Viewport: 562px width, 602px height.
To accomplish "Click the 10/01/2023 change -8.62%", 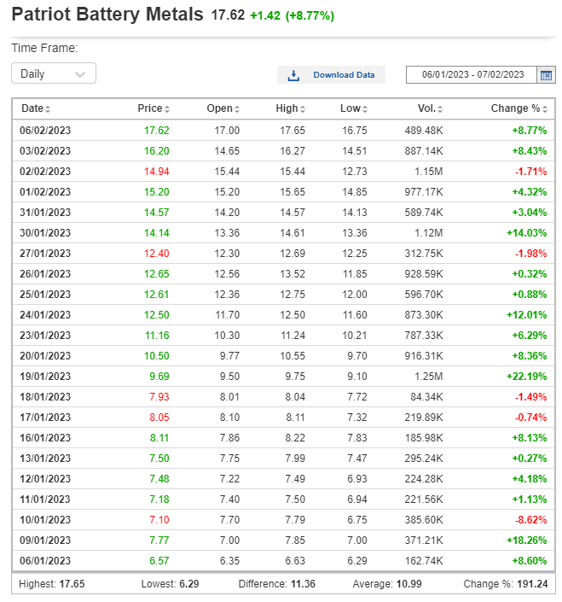I will pyautogui.click(x=531, y=520).
